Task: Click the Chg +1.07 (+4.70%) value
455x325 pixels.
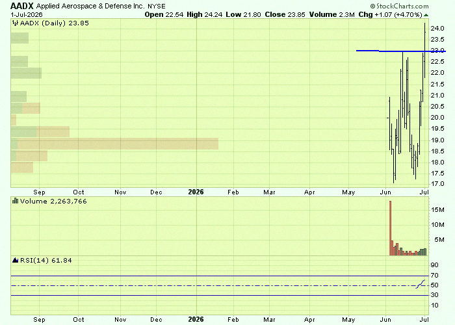Action: click(x=390, y=14)
